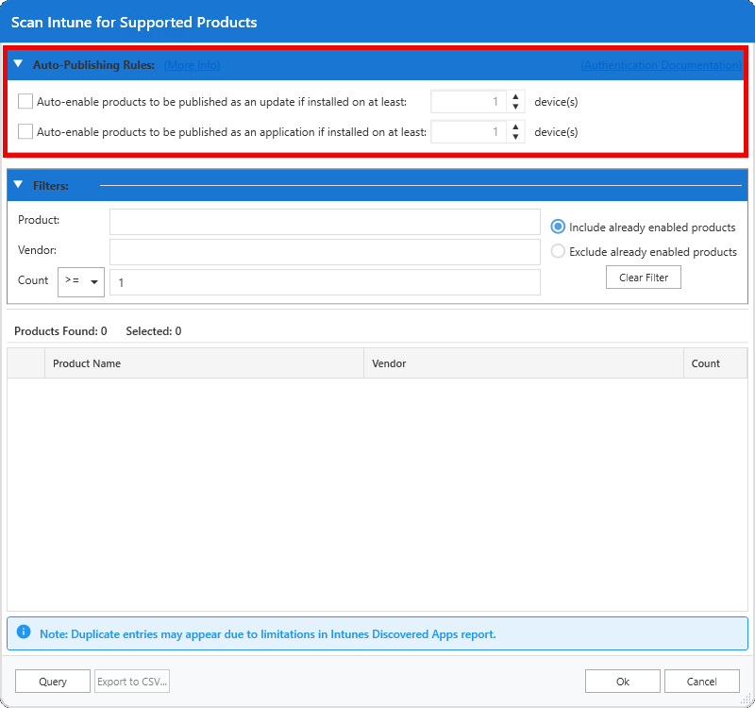
Task: Collapse the Filters section triangle
Action: tap(18, 185)
